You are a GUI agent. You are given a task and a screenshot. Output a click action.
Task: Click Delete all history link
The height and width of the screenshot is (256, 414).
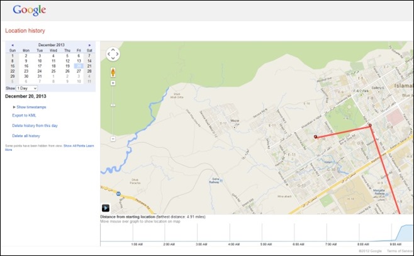[26, 136]
